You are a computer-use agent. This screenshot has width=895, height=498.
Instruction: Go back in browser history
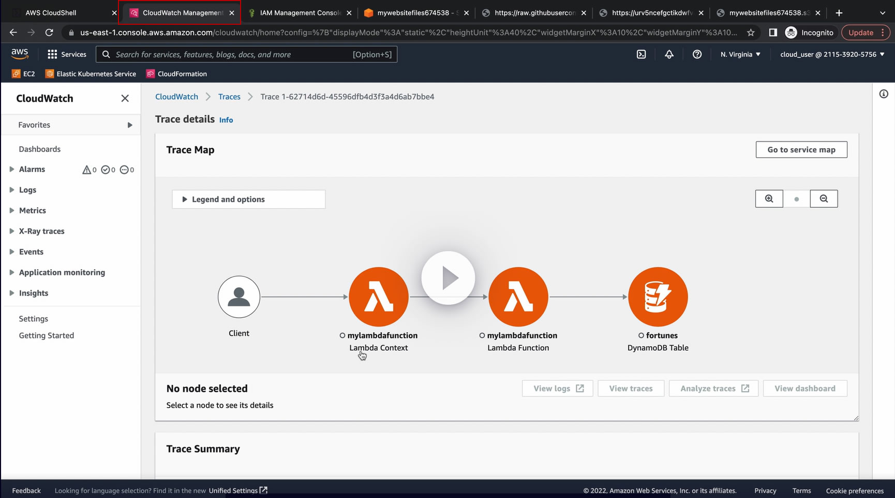pyautogui.click(x=13, y=33)
